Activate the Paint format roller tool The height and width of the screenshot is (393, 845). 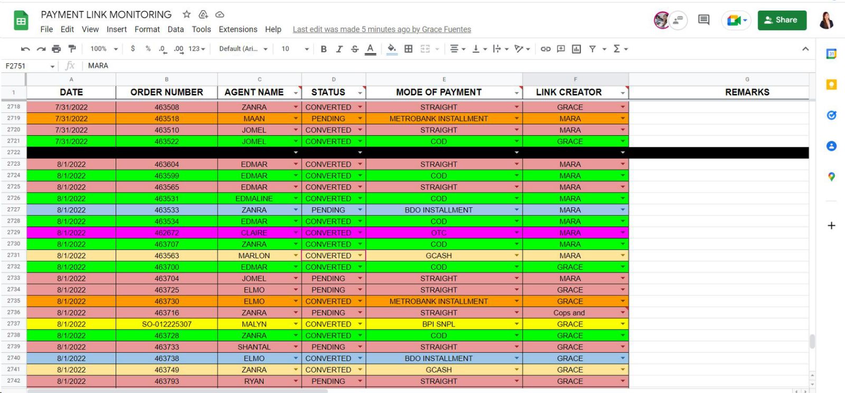pyautogui.click(x=72, y=49)
